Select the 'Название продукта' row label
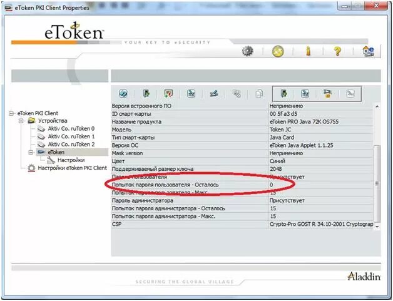The width and height of the screenshot is (393, 301). click(x=136, y=122)
